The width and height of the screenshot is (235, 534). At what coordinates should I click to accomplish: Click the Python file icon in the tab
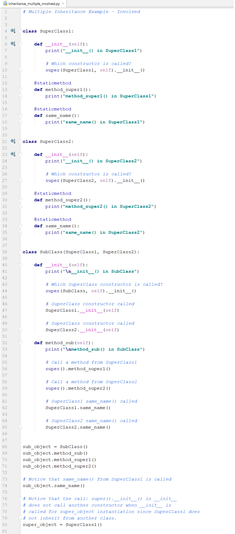(5, 4)
